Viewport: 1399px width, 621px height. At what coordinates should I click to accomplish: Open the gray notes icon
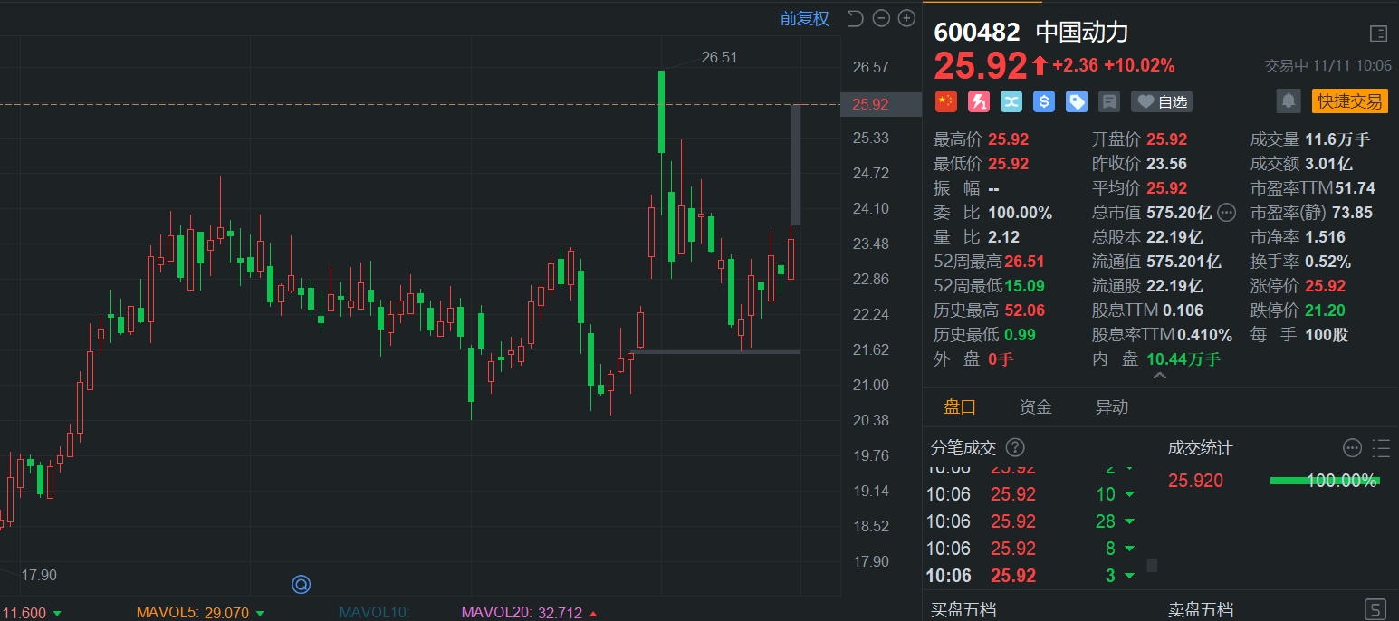(1109, 101)
